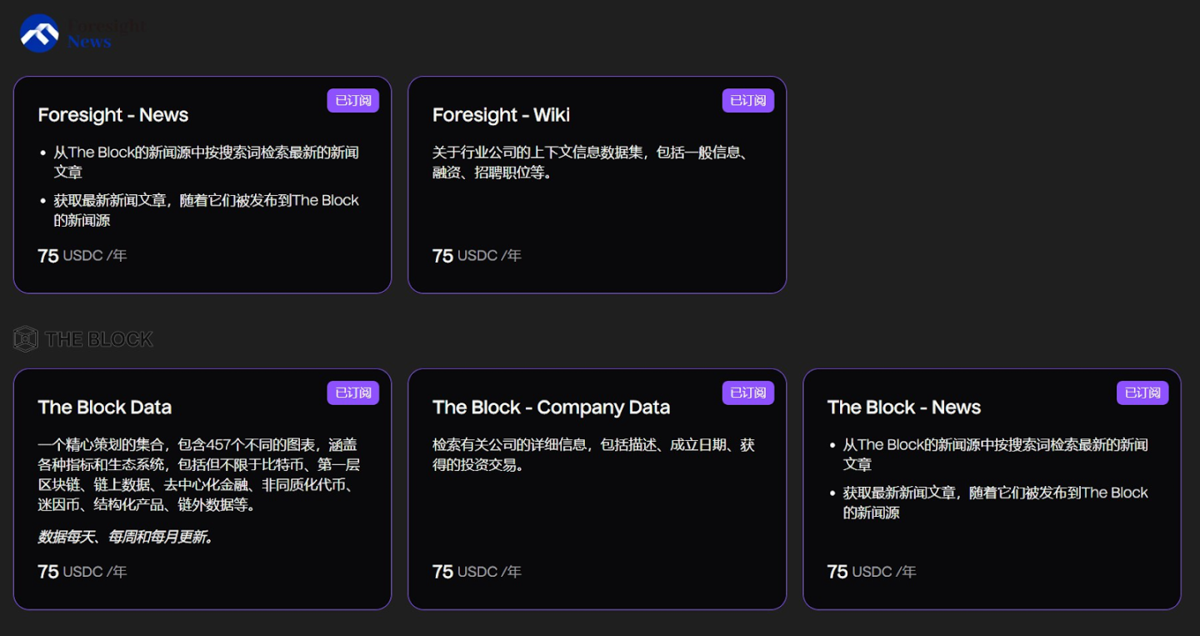Image resolution: width=1200 pixels, height=636 pixels.
Task: Click 已订阅 badge on Foresight - Wiki card
Action: (748, 101)
